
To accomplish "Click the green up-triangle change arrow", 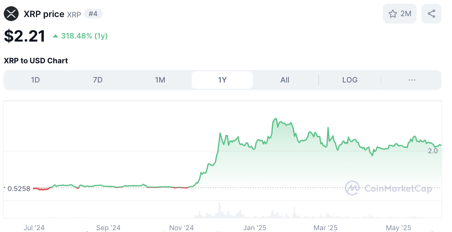I will [55, 36].
